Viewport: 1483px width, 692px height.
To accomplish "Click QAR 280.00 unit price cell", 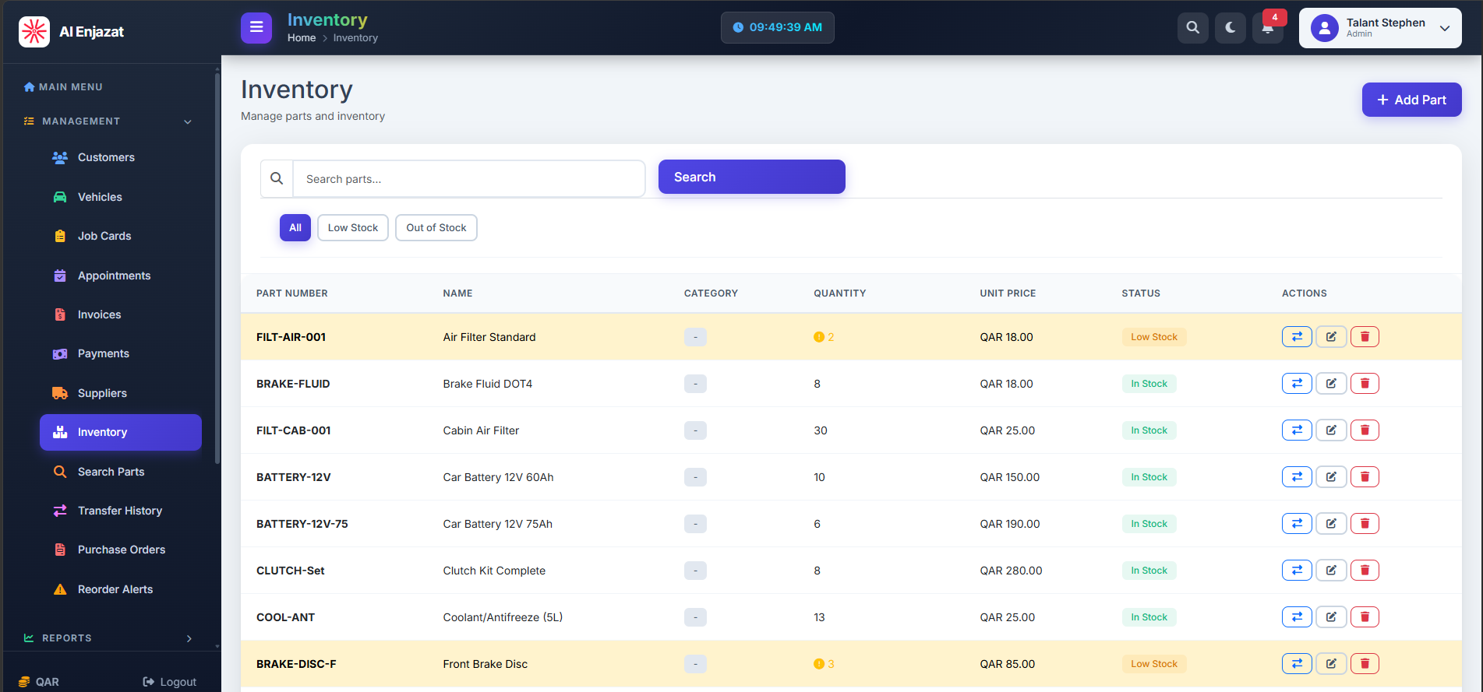I will (1011, 571).
